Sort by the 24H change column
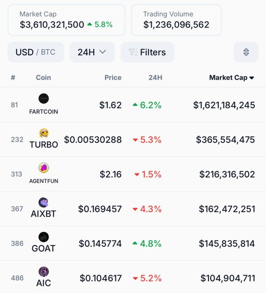The width and height of the screenshot is (266, 293). click(155, 78)
